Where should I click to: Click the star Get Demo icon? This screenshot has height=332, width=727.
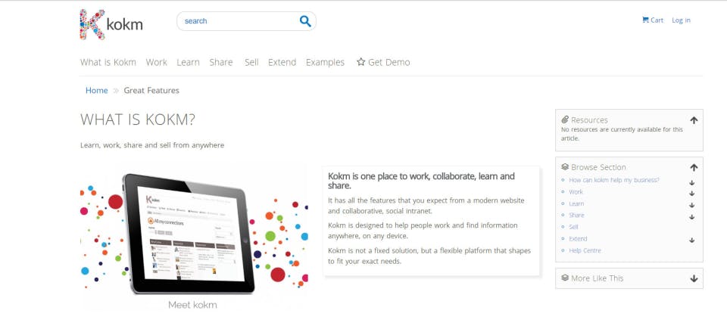(361, 62)
